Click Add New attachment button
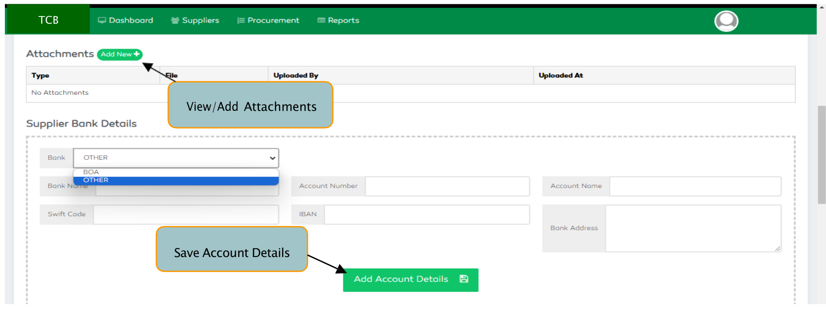Screen dimensions: 826x310 point(120,54)
